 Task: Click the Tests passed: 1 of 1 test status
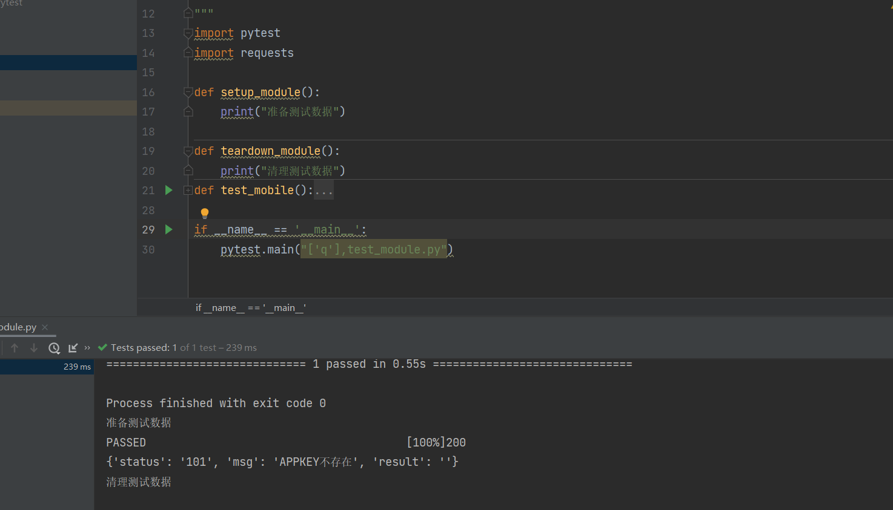pyautogui.click(x=184, y=347)
